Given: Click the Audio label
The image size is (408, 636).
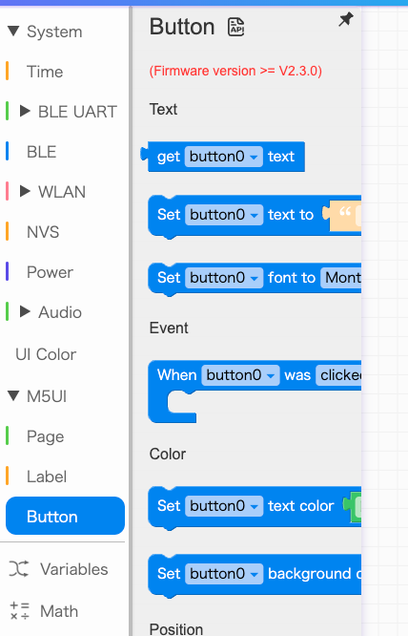Looking at the screenshot, I should (60, 312).
